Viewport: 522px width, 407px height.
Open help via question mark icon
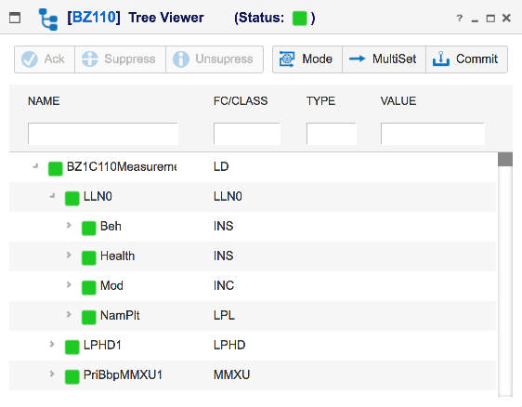(460, 18)
